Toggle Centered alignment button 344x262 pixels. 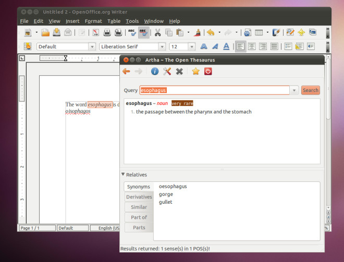252,46
